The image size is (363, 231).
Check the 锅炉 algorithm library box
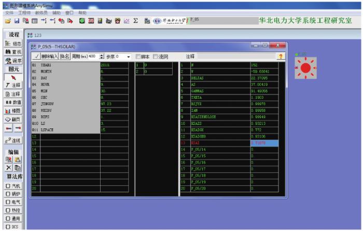pyautogui.click(x=8, y=194)
